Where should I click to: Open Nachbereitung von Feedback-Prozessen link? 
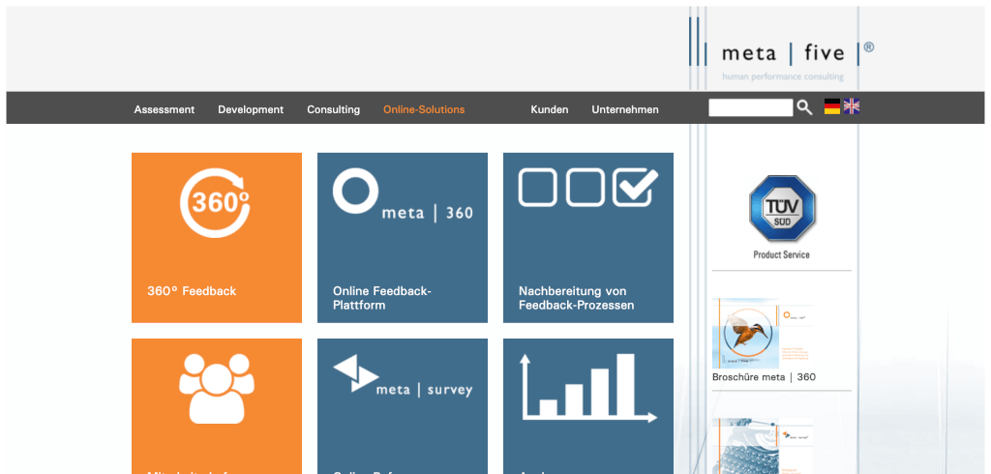coord(577,298)
